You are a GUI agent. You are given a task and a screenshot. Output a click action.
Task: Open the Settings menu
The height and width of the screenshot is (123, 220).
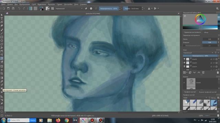pos(68,4)
